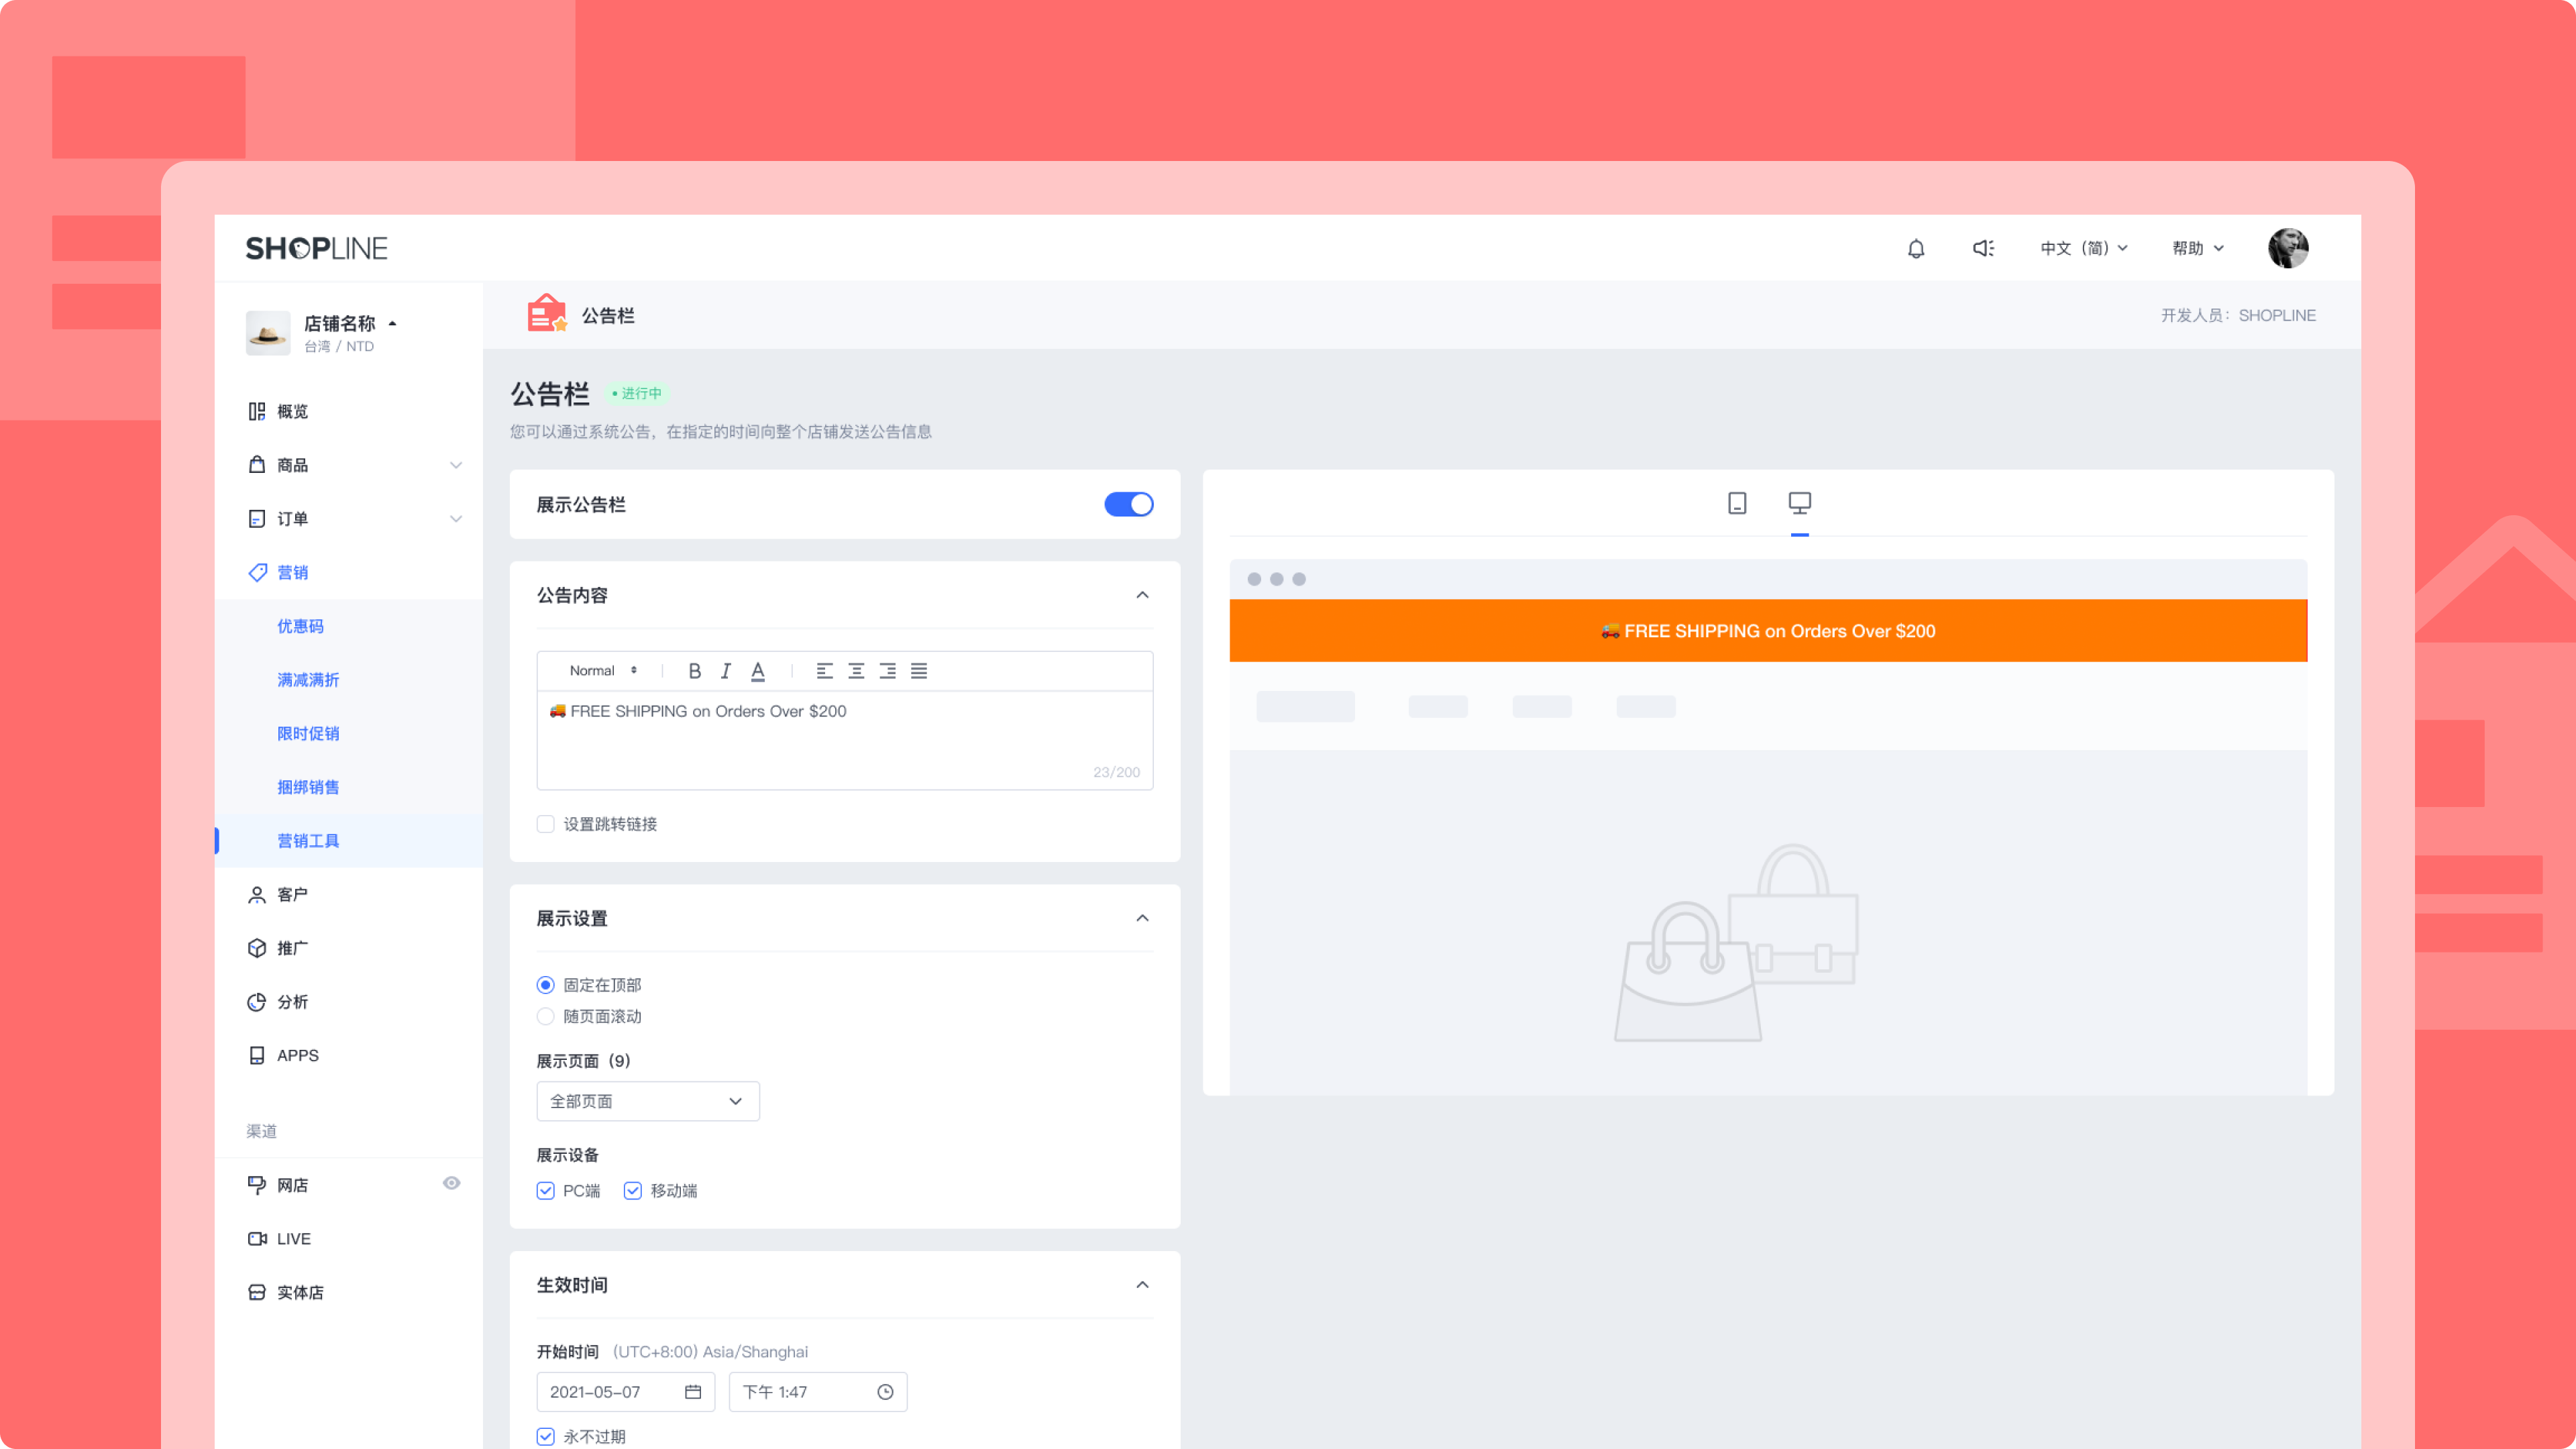Open the 中文（简） language dropdown
2576x1449 pixels.
coord(2083,248)
